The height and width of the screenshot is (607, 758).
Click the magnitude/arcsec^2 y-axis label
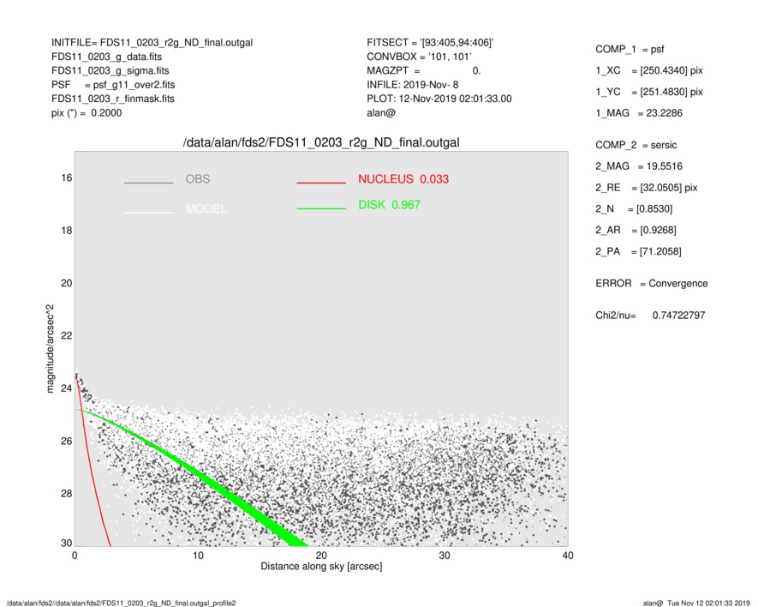[x=50, y=349]
